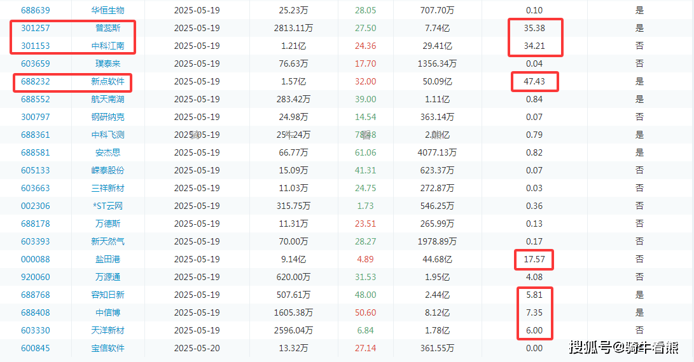The width and height of the screenshot is (694, 362).
Task: Select the 9.14亿 volume cell
Action: pos(293,259)
